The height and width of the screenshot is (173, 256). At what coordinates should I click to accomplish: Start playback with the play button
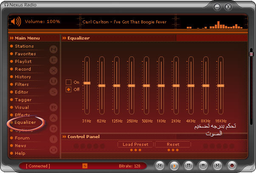click(x=174, y=166)
